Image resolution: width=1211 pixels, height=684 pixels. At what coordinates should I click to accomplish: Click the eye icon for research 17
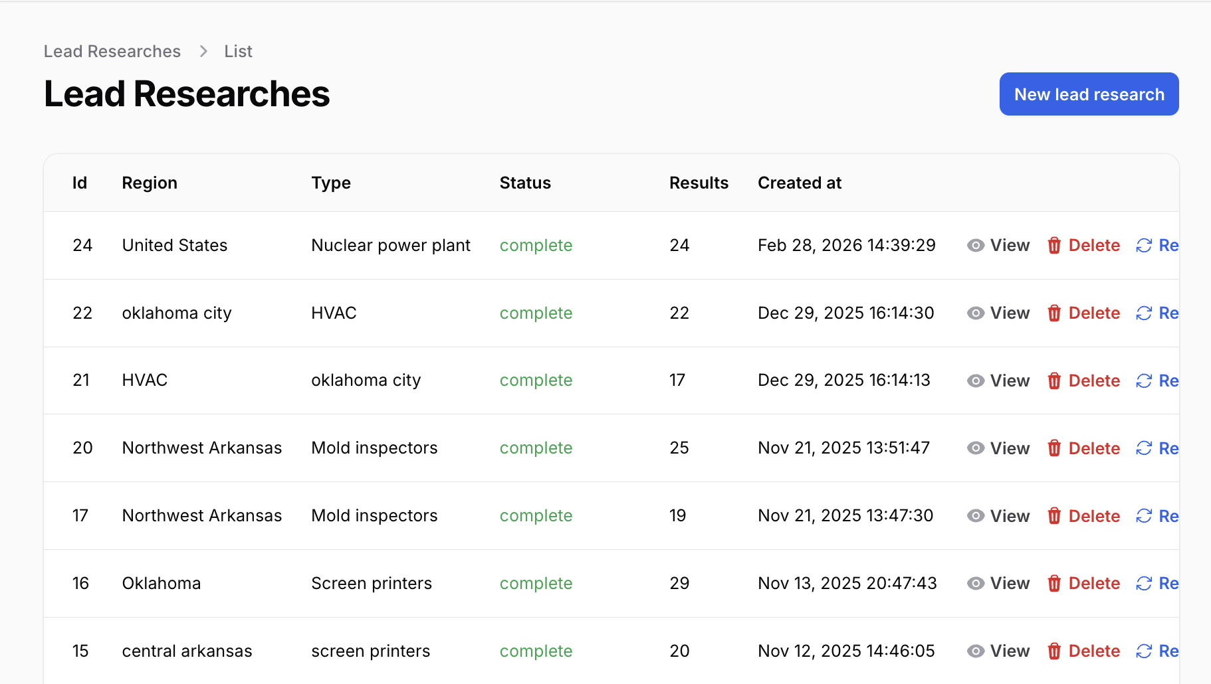click(976, 516)
